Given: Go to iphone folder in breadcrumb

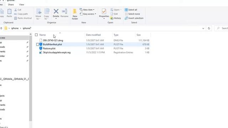Looking at the screenshot, I should click(15, 28).
